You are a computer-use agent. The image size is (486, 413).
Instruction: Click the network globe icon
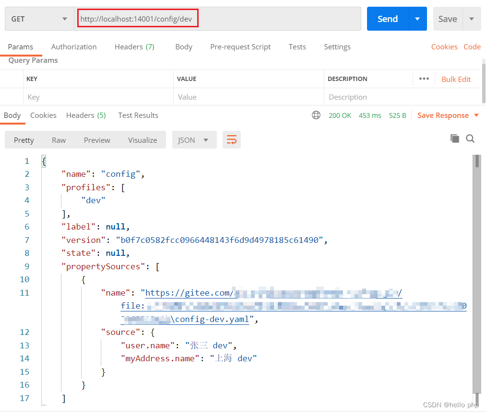[316, 115]
